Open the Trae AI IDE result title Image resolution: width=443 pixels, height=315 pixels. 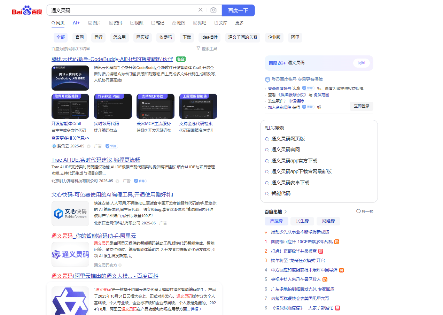pos(96,160)
